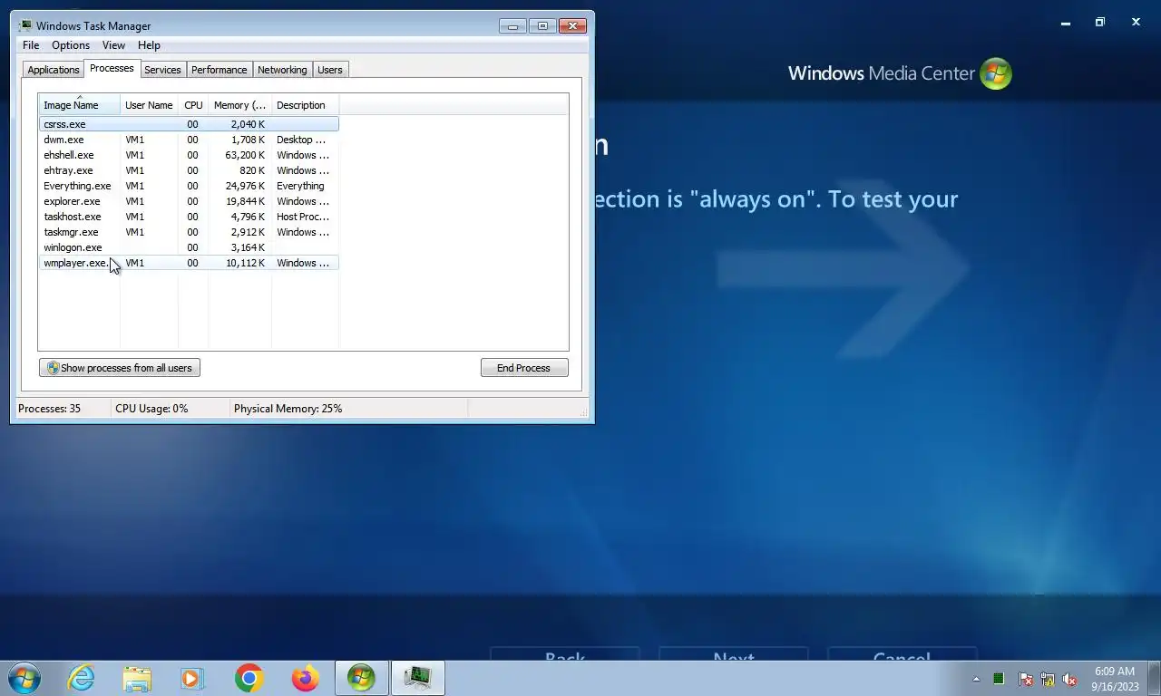The image size is (1161, 696).
Task: Click the Desktop ... description of dwm.exe
Action: point(301,140)
